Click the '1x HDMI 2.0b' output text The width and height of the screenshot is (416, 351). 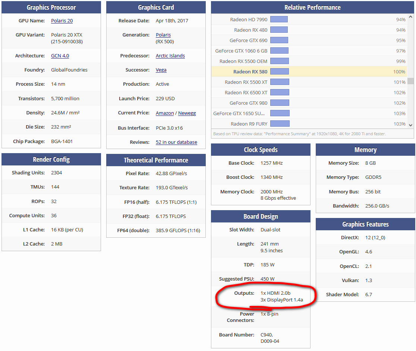(x=275, y=293)
